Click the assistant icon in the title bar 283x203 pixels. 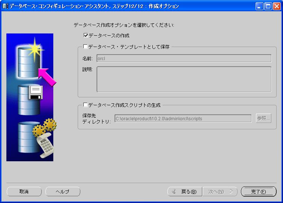pyautogui.click(x=5, y=6)
